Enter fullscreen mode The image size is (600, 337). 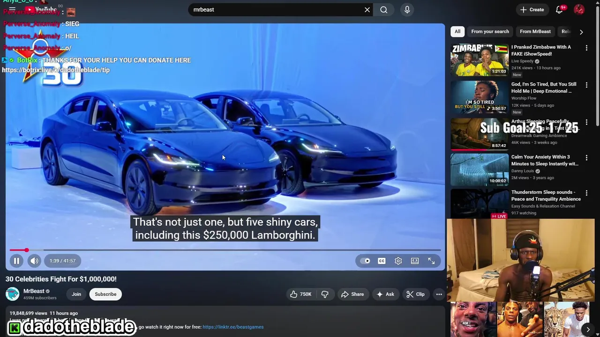[x=431, y=261]
